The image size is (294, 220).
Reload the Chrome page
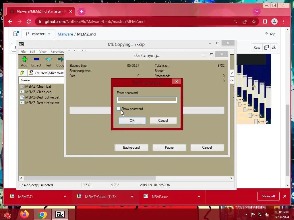tap(29, 21)
